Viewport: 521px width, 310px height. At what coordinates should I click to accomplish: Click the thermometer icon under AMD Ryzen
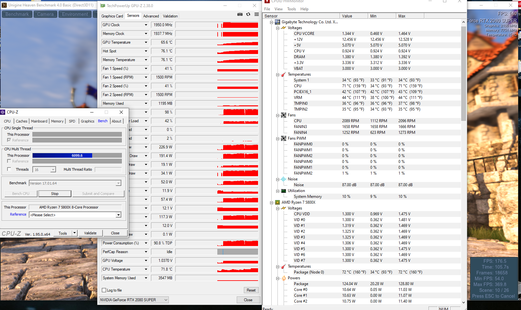[284, 266]
